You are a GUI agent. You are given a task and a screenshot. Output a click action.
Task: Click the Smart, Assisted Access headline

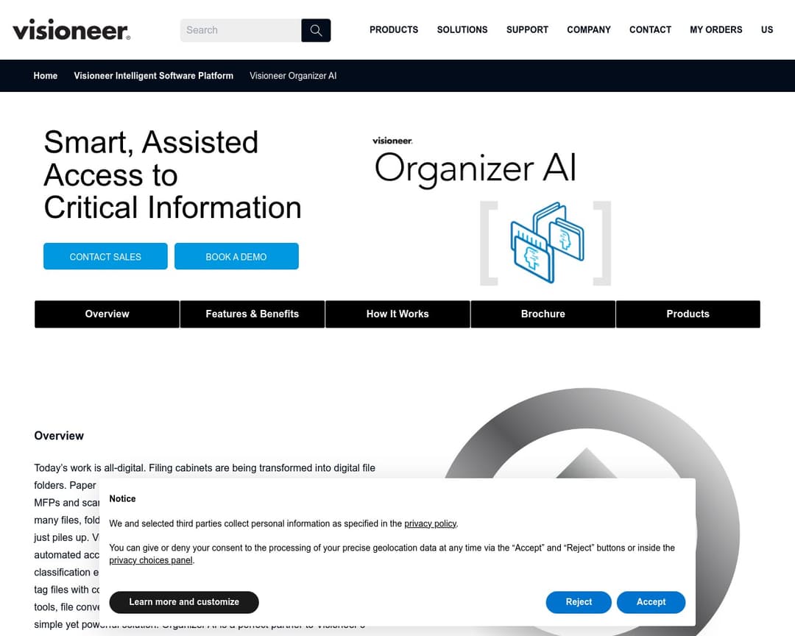click(x=172, y=174)
